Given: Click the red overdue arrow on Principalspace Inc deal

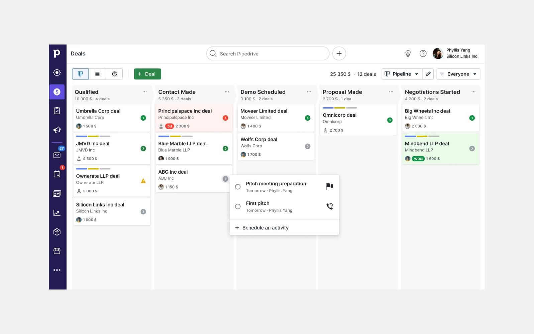Looking at the screenshot, I should coord(225,118).
